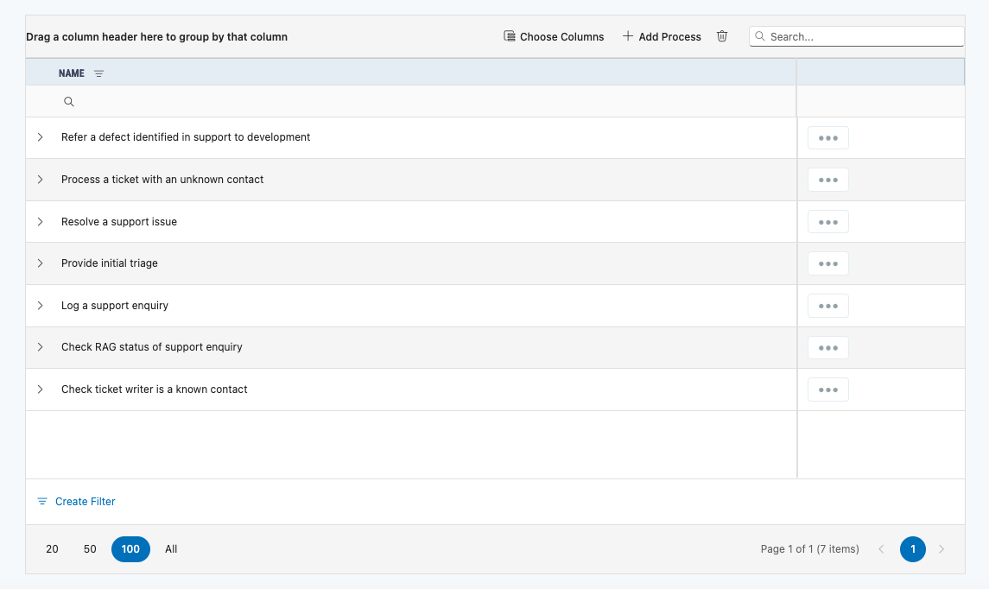989x589 pixels.
Task: Select page size 100
Action: (130, 549)
